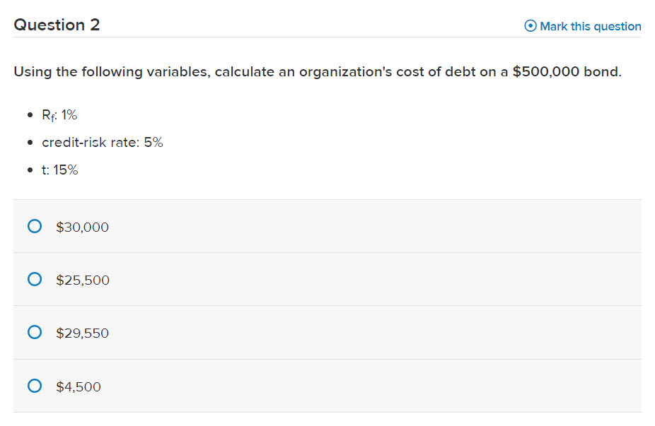
Task: Select the $29,550 radio button
Action: (x=33, y=331)
